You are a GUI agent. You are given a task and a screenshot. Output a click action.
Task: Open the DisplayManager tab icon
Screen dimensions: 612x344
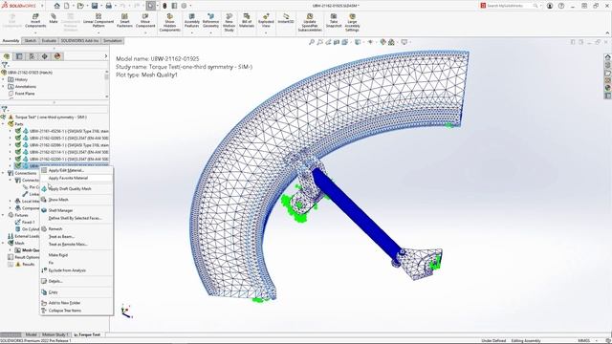pyautogui.click(x=57, y=56)
